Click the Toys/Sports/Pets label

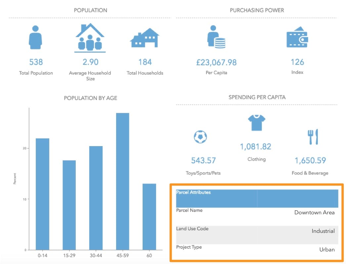click(203, 173)
